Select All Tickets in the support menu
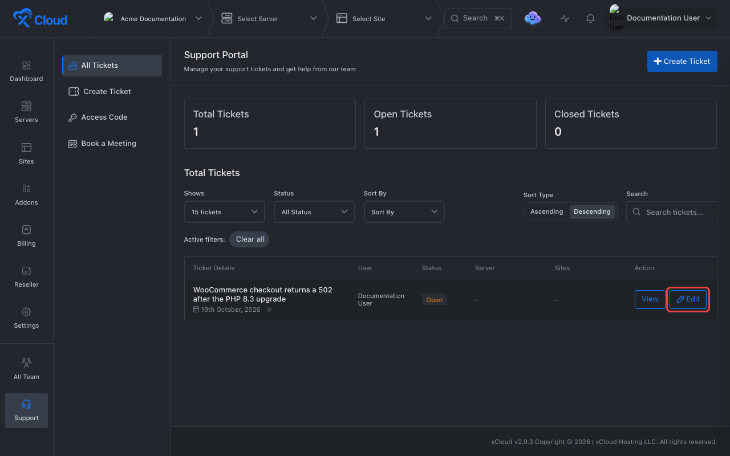Image resolution: width=730 pixels, height=456 pixels. tap(112, 65)
